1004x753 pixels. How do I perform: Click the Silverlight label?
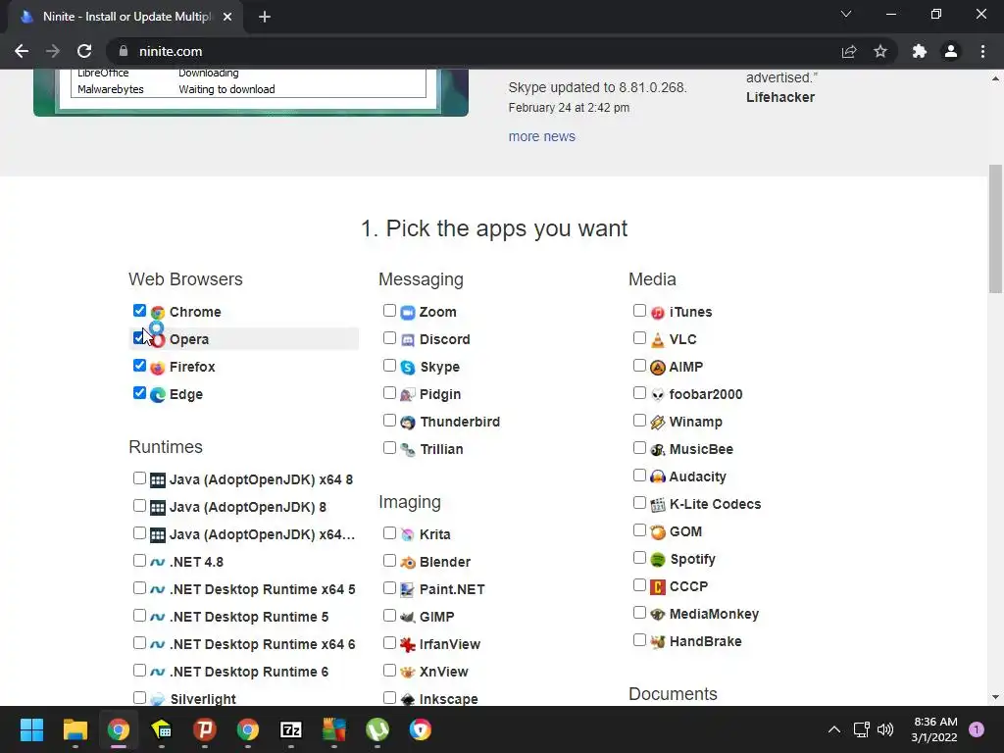(x=203, y=699)
